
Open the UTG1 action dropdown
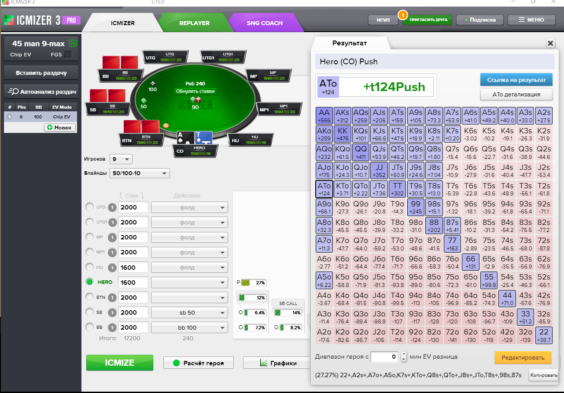point(189,222)
